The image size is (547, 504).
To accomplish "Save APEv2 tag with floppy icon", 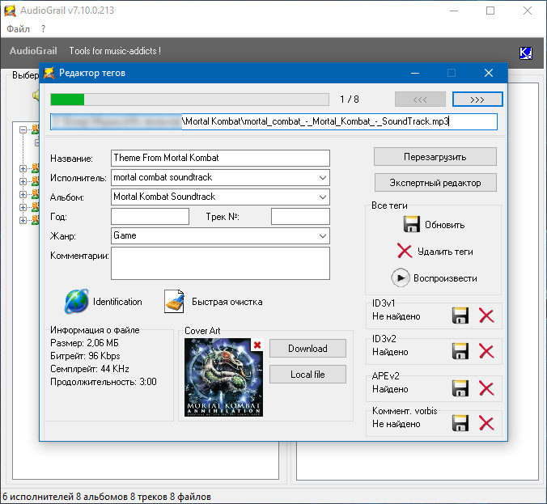I will pyautogui.click(x=460, y=388).
